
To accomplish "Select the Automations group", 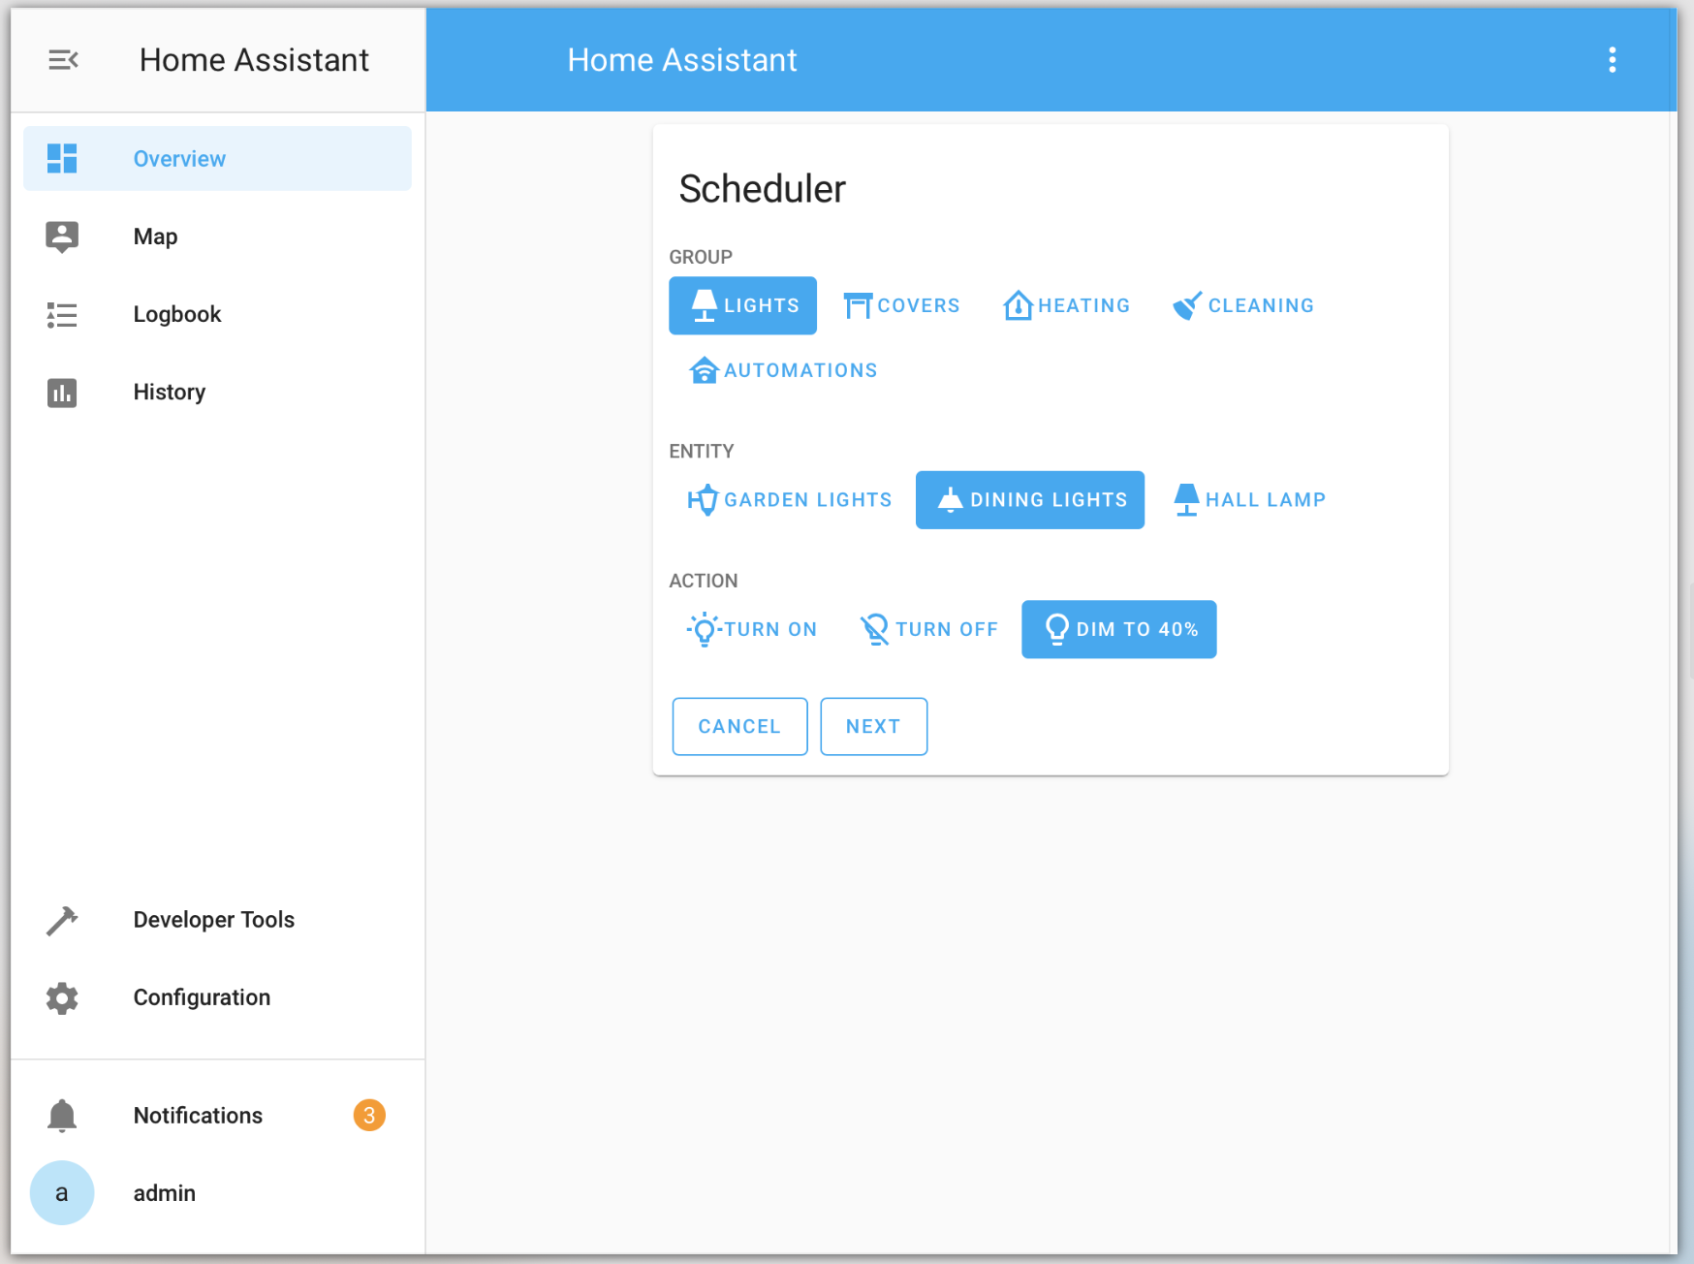I will 782,370.
